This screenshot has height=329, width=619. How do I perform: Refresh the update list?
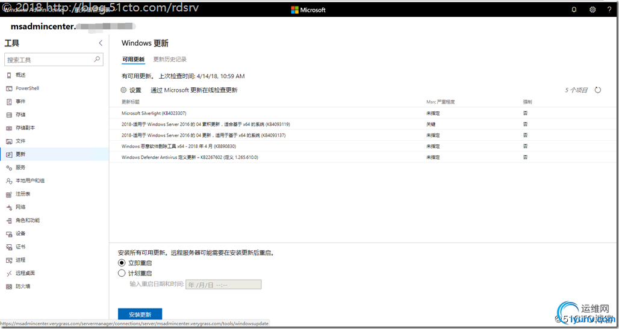(598, 90)
